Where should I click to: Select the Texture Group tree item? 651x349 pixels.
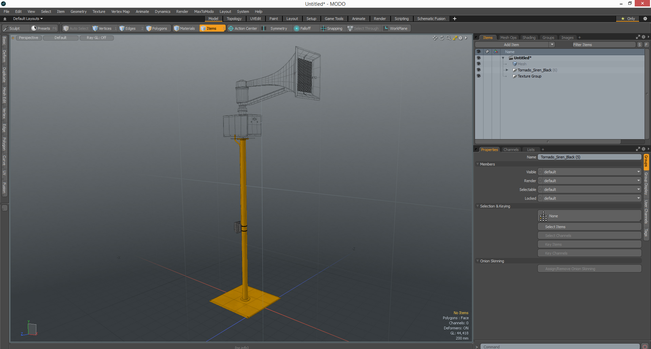529,76
